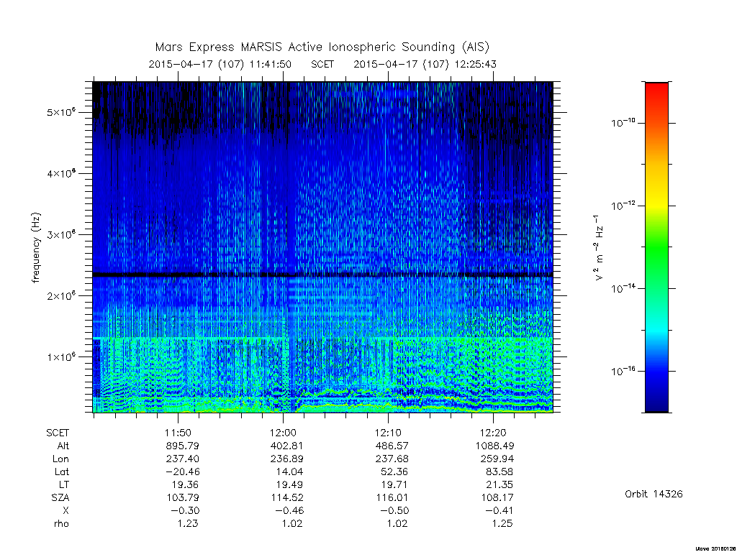Click the end time 12:25:43 in subtitle

475,64
